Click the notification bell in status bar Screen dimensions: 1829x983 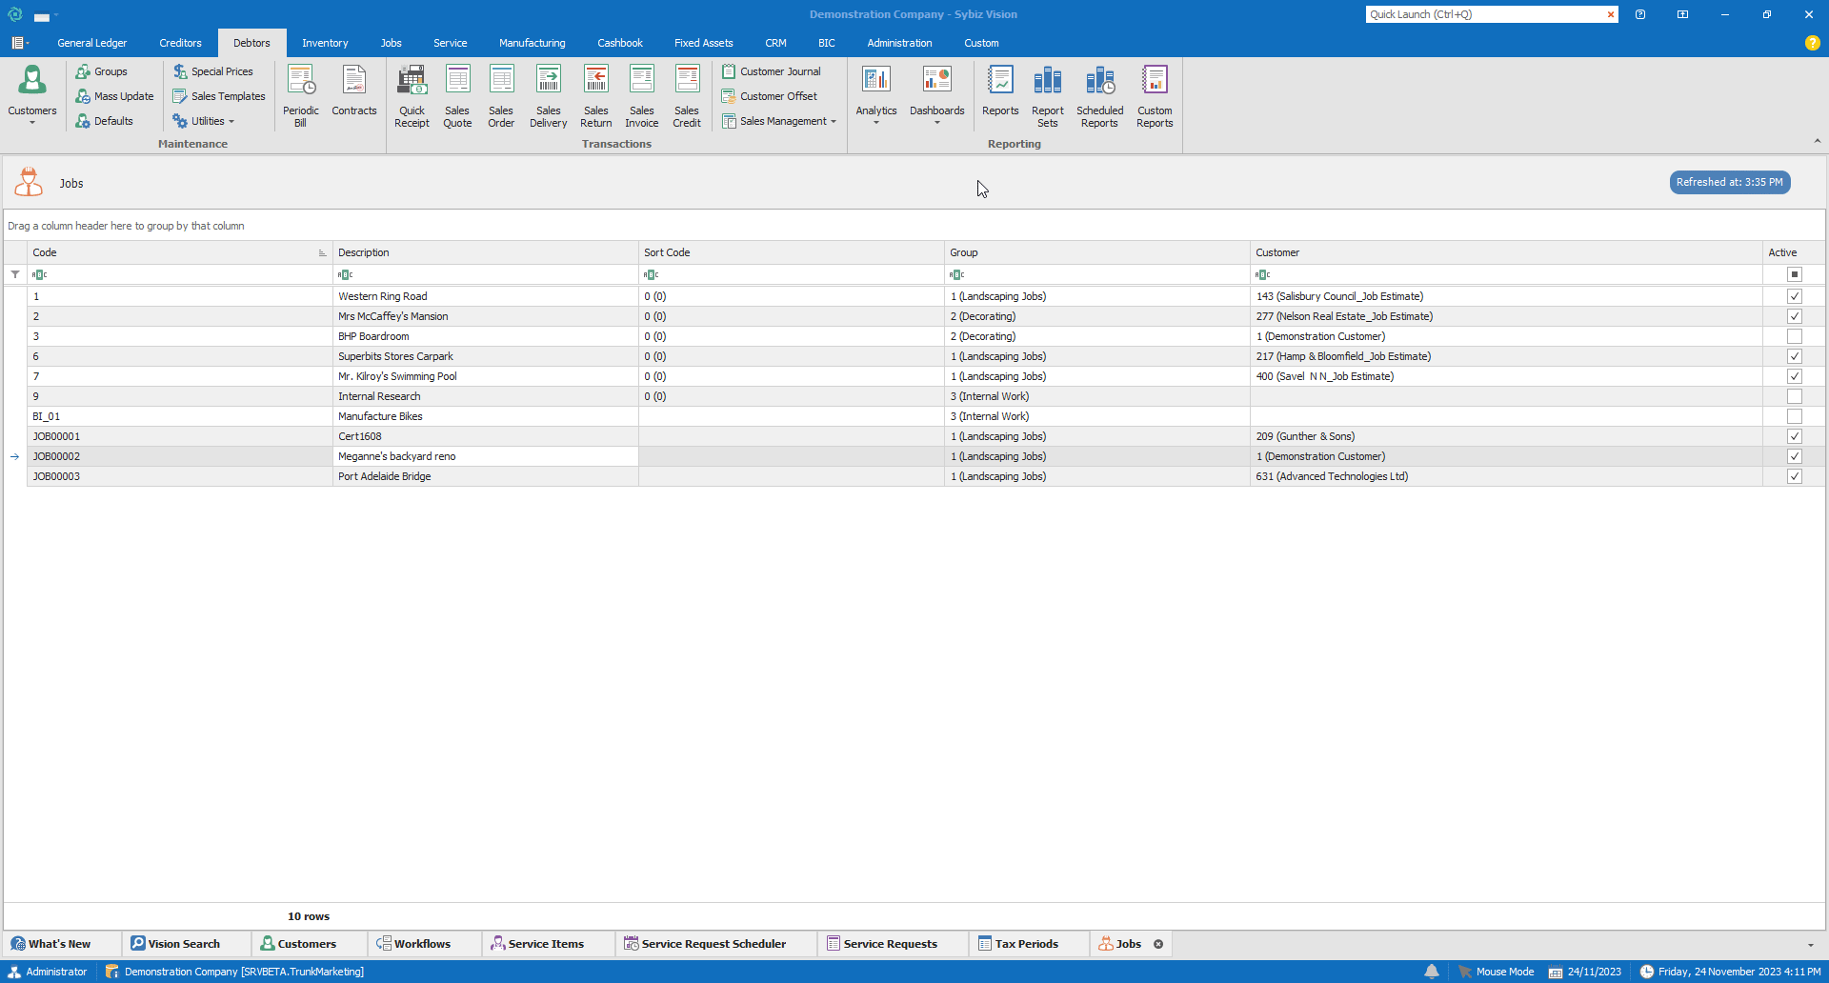(x=1431, y=972)
